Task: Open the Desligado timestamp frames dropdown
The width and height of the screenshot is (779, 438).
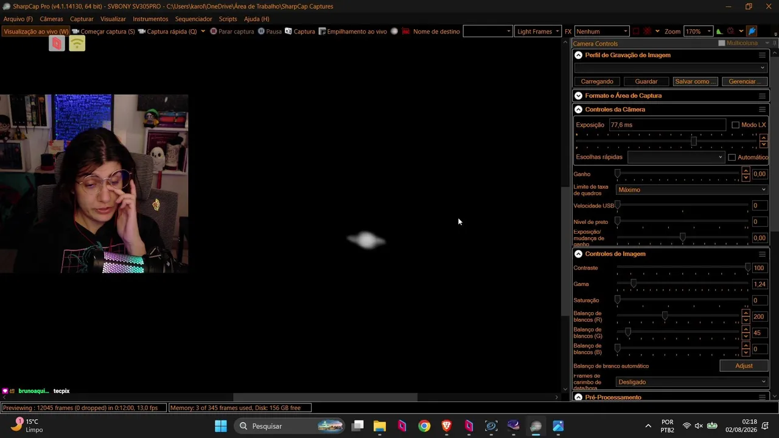Action: coord(692,382)
